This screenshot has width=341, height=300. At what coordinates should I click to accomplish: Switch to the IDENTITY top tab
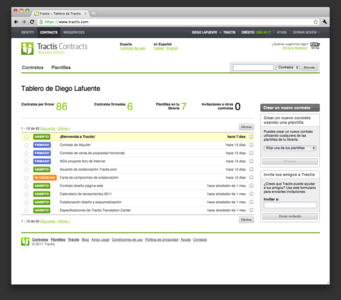pyautogui.click(x=27, y=32)
